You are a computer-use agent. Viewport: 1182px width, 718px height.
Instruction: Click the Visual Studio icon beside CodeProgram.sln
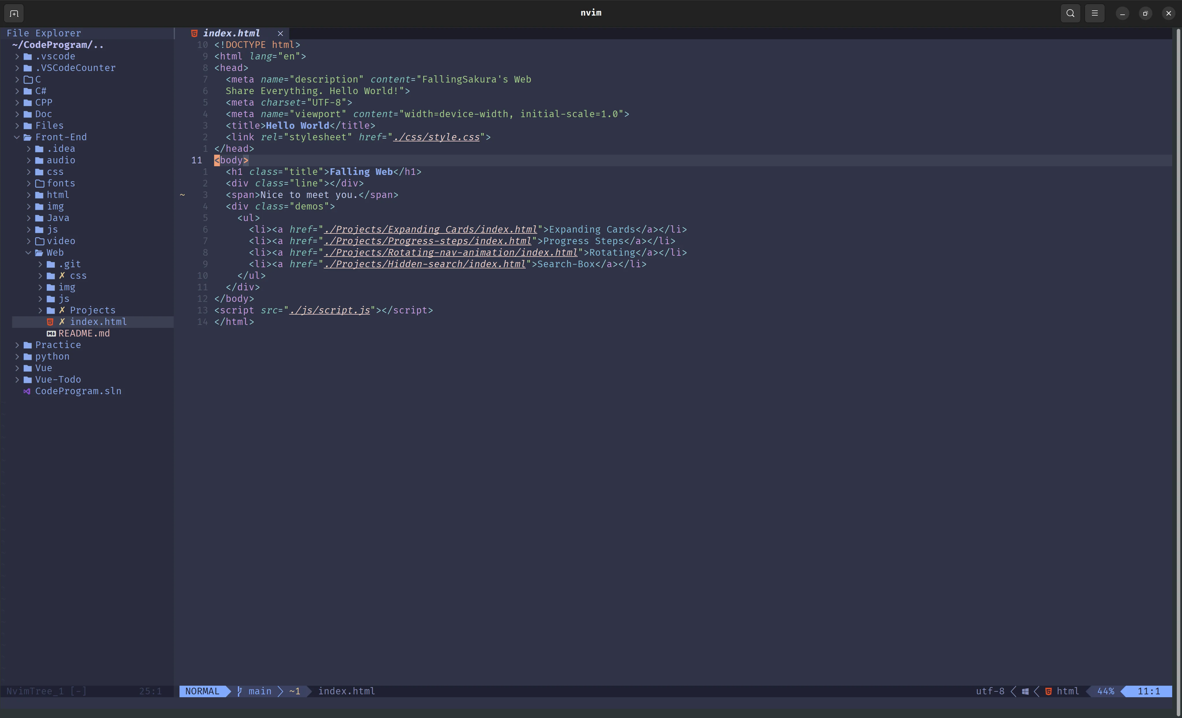27,391
